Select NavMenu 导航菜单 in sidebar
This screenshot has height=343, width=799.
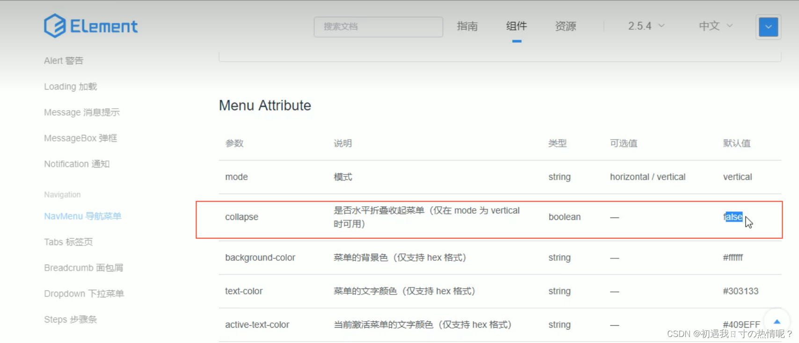click(x=83, y=216)
